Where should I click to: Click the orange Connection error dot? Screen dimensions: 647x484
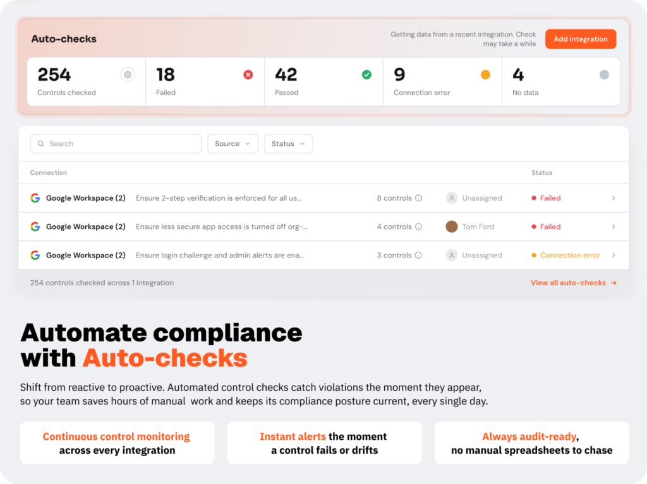coord(485,74)
